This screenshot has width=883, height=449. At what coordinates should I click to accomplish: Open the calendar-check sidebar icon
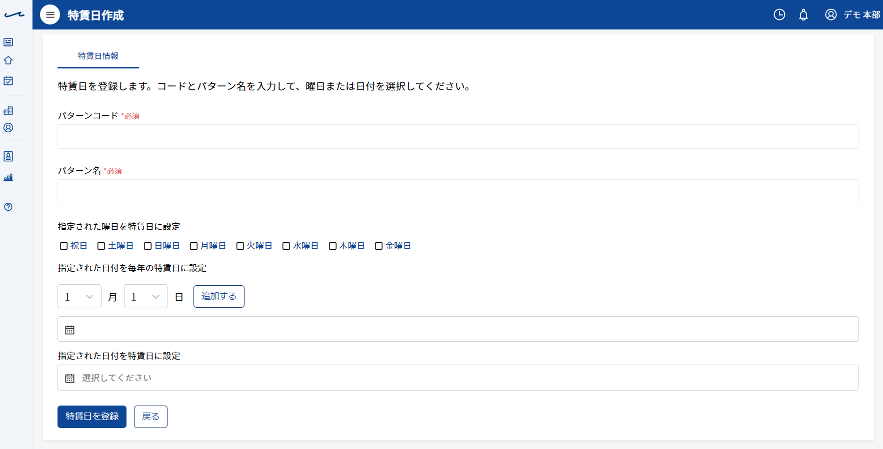coord(8,80)
